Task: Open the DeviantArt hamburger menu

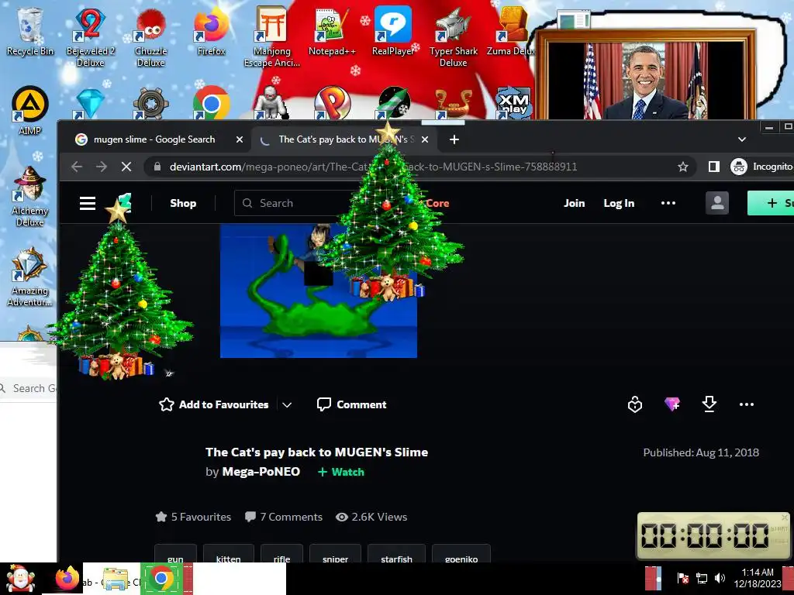Action: (x=88, y=204)
